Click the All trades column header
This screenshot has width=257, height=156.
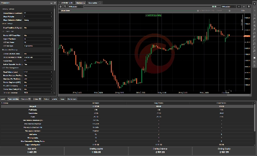(x=96, y=103)
